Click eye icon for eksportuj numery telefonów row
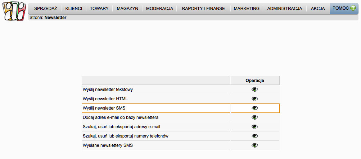361x159 pixels. 255,136
